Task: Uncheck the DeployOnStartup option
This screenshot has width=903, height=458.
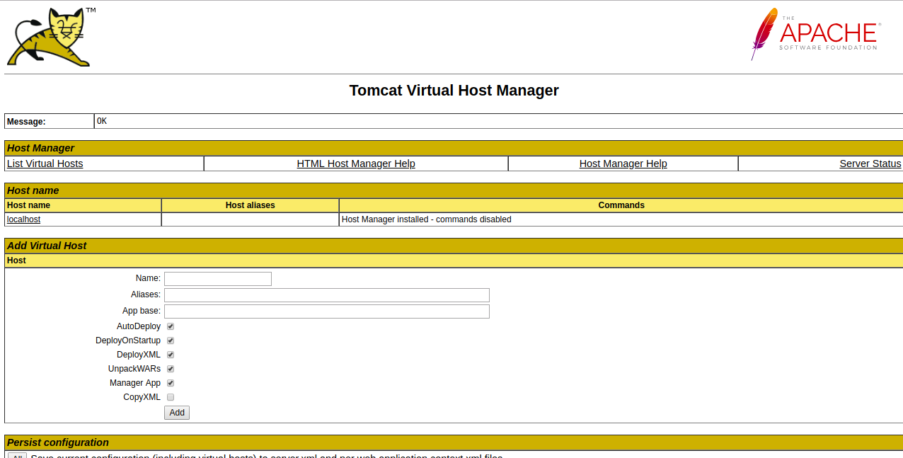Action: 171,340
